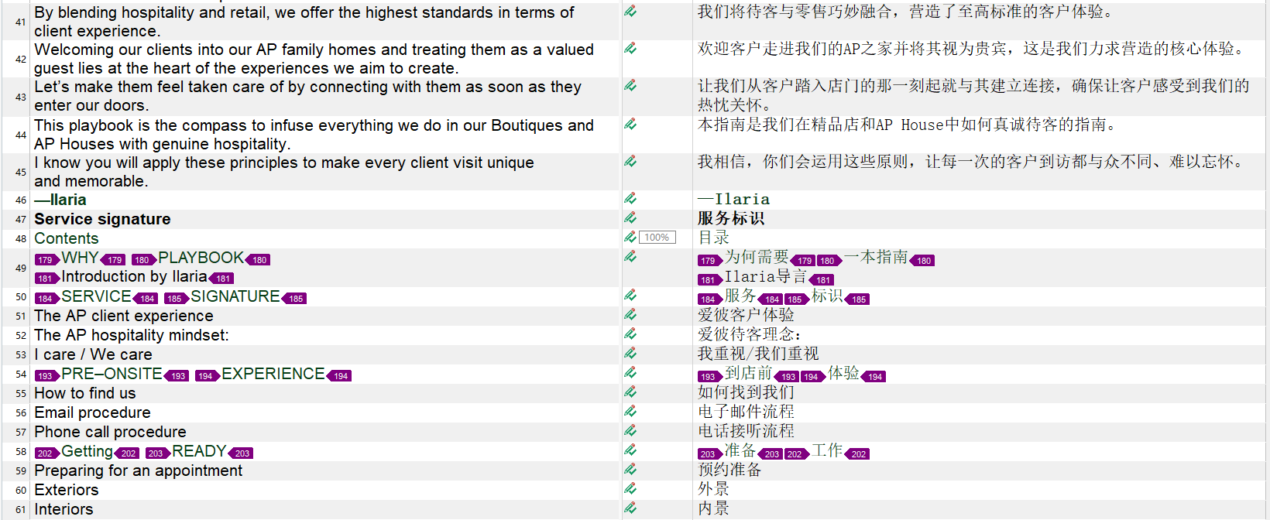Click the pencil icon on the 'Contents' row
This screenshot has width=1270, height=520.
pyautogui.click(x=630, y=237)
